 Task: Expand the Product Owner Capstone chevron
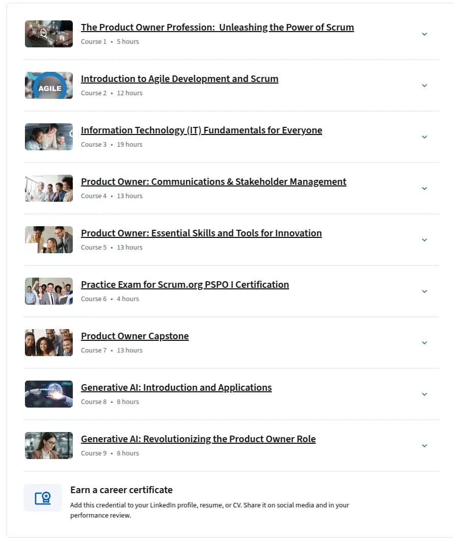pos(424,343)
